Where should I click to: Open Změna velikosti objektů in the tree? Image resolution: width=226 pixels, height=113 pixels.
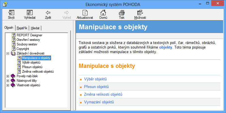[x=38, y=71]
